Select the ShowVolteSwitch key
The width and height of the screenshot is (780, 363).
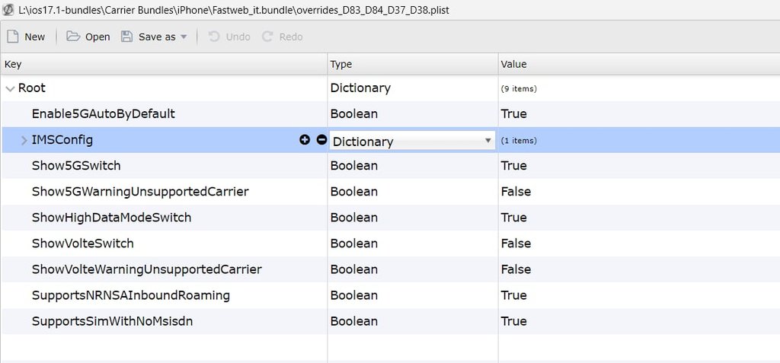82,244
